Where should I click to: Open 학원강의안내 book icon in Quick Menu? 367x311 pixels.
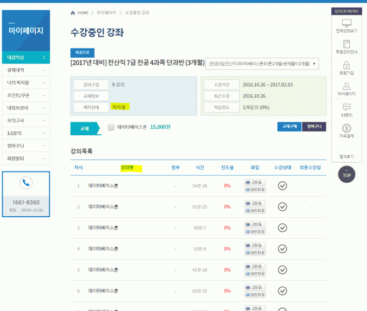pyautogui.click(x=346, y=44)
